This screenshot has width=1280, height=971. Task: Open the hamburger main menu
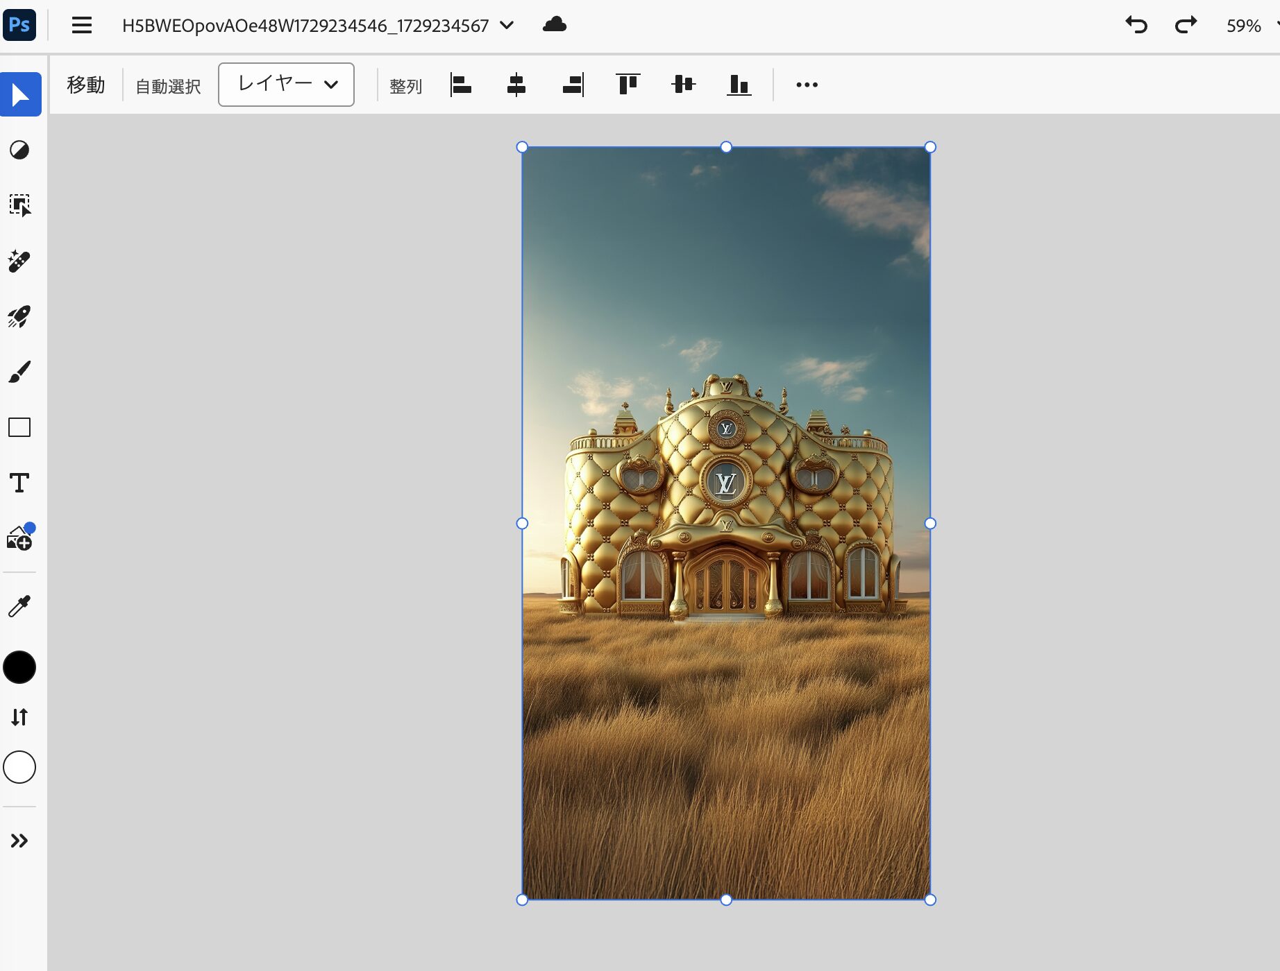(82, 26)
